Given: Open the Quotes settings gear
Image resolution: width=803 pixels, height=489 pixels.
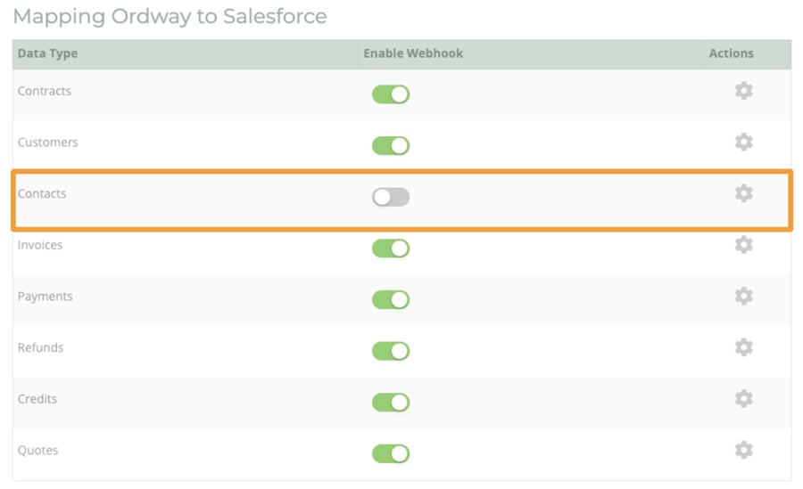Looking at the screenshot, I should 743,450.
